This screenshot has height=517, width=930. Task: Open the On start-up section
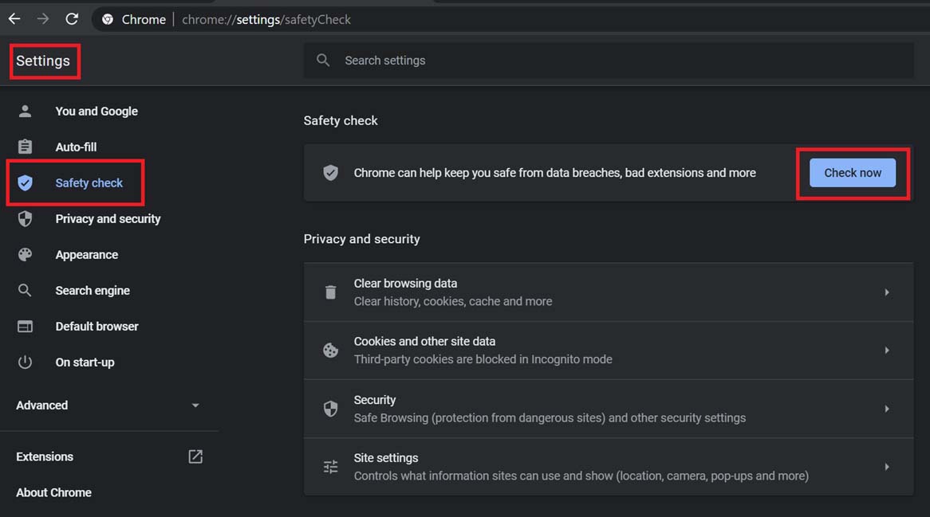[x=85, y=362]
